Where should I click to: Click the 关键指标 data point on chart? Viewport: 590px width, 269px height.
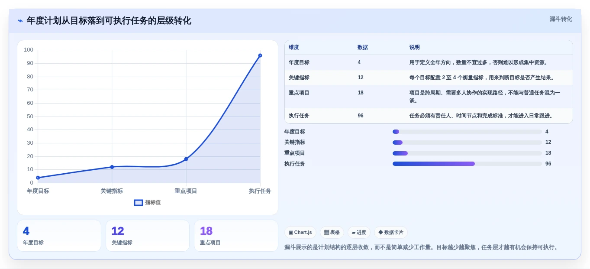pyautogui.click(x=112, y=167)
